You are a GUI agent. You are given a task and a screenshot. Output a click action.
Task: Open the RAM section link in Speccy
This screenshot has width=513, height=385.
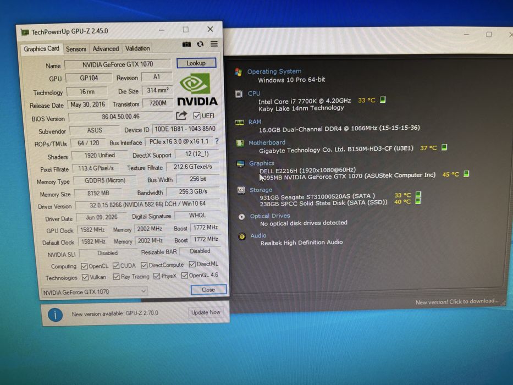click(255, 122)
